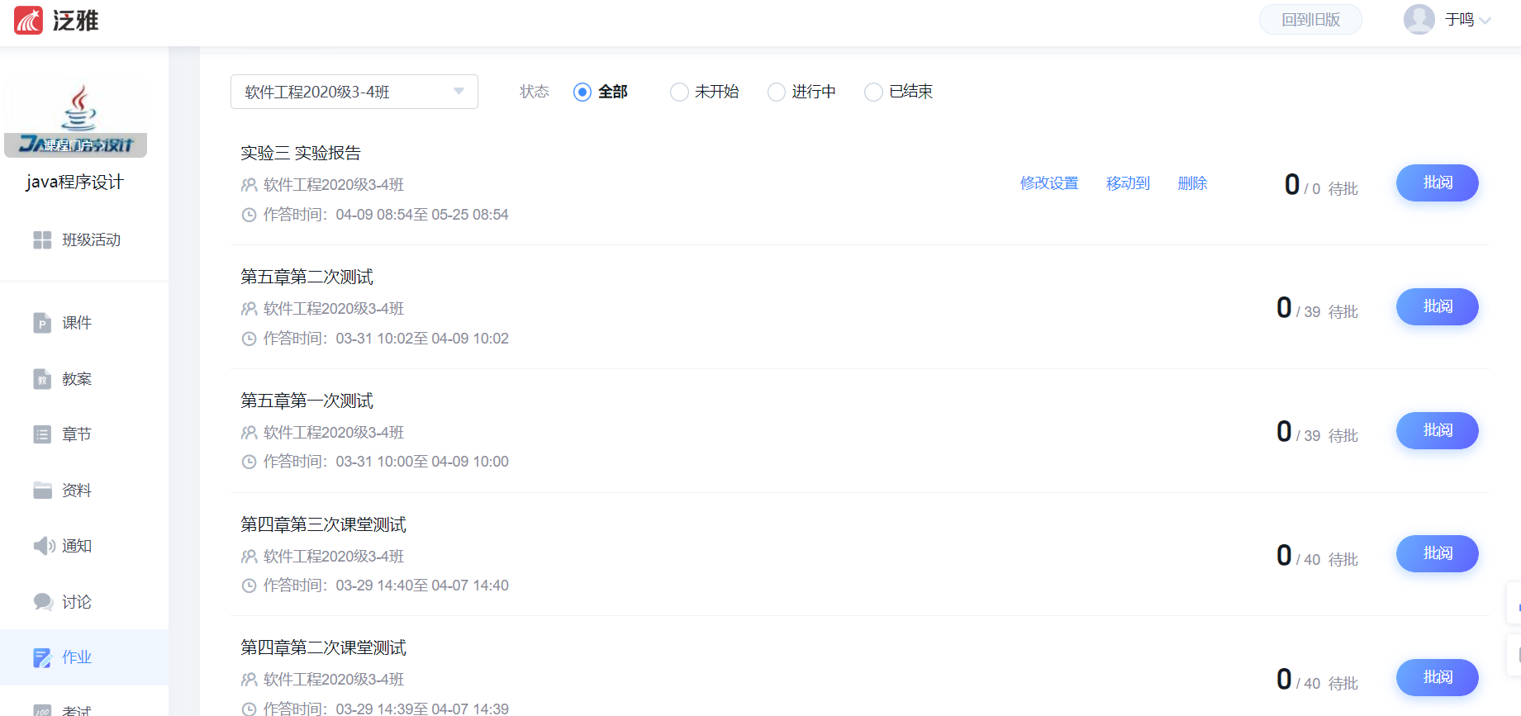The width and height of the screenshot is (1521, 716).
Task: Open the 课件 courseware icon
Action: [x=42, y=323]
